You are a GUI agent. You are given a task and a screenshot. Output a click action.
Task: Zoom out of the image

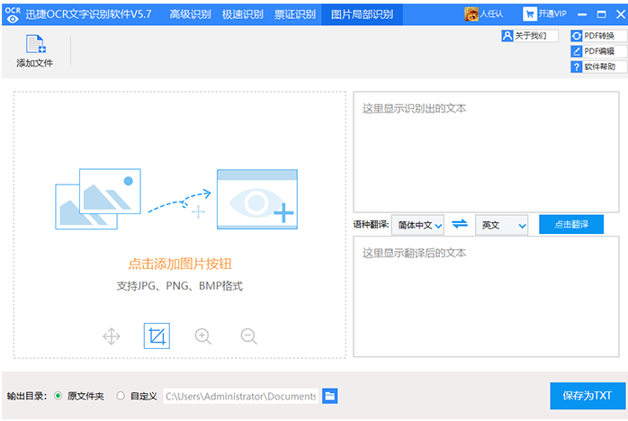pyautogui.click(x=249, y=336)
